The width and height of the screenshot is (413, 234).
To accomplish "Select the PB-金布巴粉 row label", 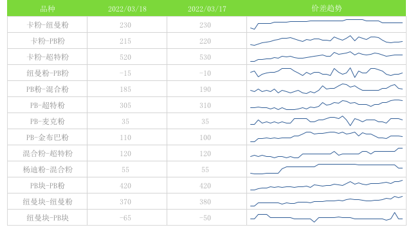I will (x=48, y=138).
